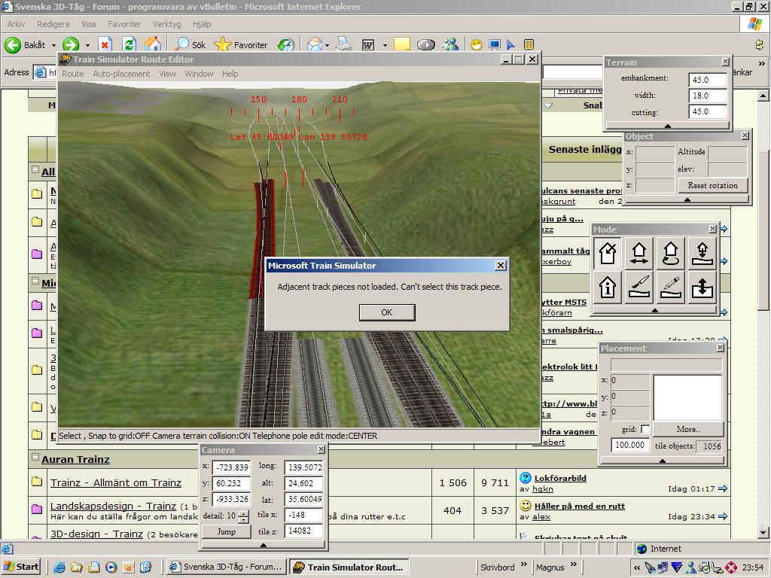The width and height of the screenshot is (771, 578).
Task: Open the Back button history dropdown arrow
Action: coord(53,45)
